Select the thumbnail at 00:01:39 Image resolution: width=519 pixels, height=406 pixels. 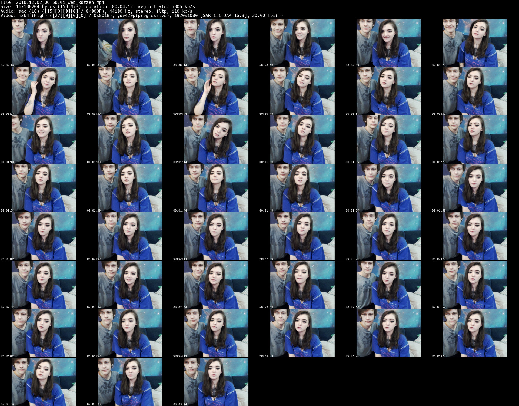point(130,188)
